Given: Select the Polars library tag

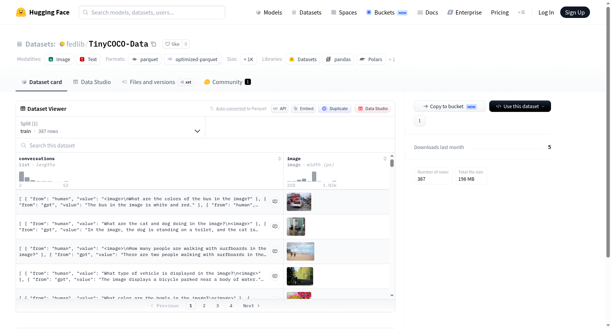Looking at the screenshot, I should point(371,59).
